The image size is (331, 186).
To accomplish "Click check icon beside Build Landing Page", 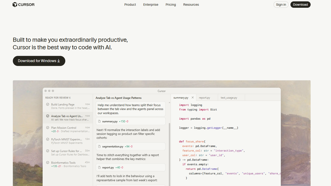I will pyautogui.click(x=48, y=104).
